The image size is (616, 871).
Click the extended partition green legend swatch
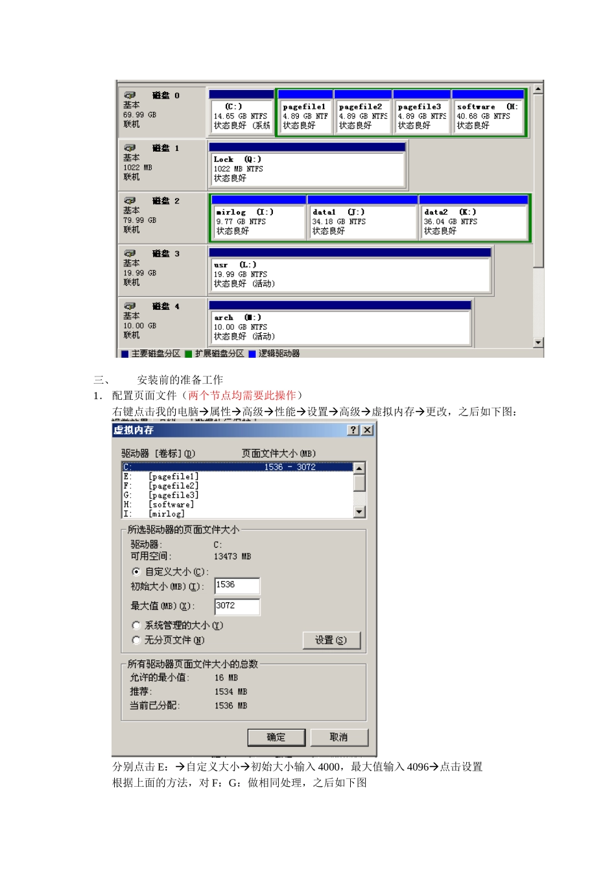click(188, 354)
